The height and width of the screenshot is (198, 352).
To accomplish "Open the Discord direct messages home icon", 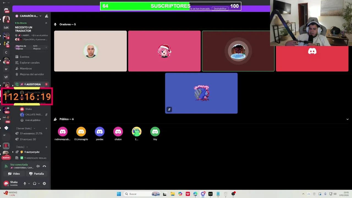I will 6,10.
